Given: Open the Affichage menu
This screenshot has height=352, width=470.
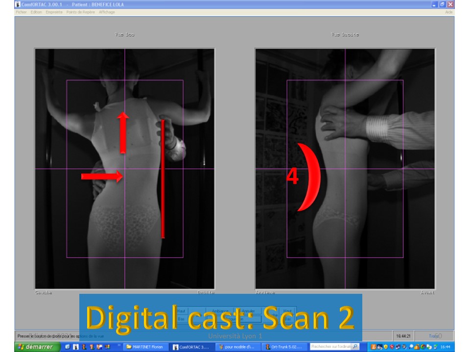Looking at the screenshot, I should 107,12.
